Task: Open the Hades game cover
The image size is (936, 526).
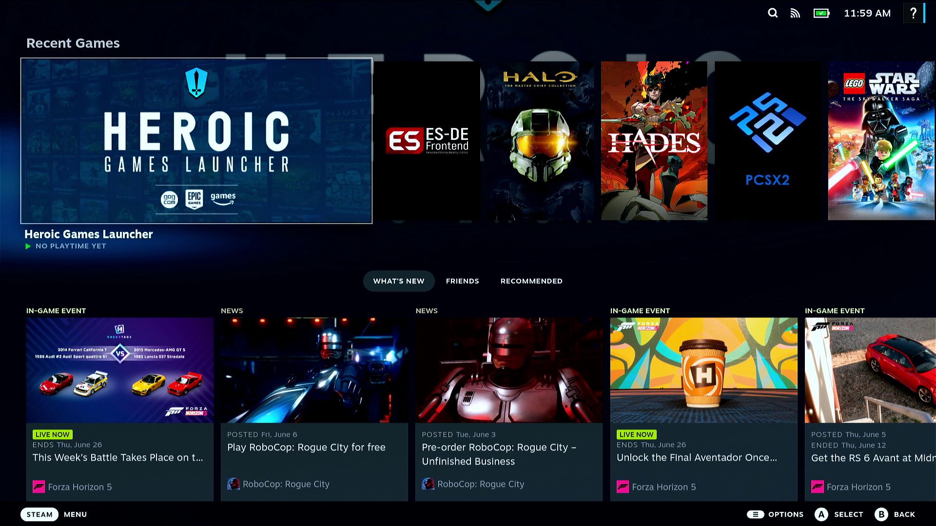Action: point(654,141)
